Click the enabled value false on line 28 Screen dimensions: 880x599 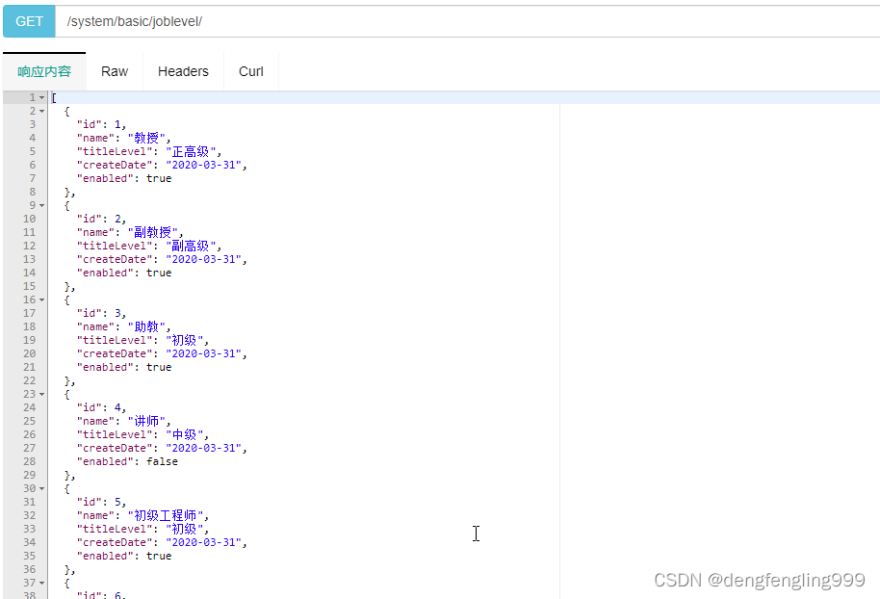[x=162, y=461]
